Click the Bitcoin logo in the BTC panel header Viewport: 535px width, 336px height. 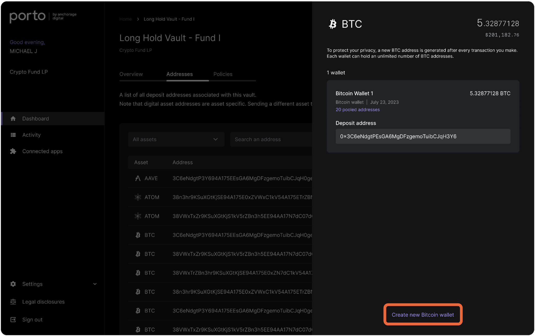(x=333, y=24)
